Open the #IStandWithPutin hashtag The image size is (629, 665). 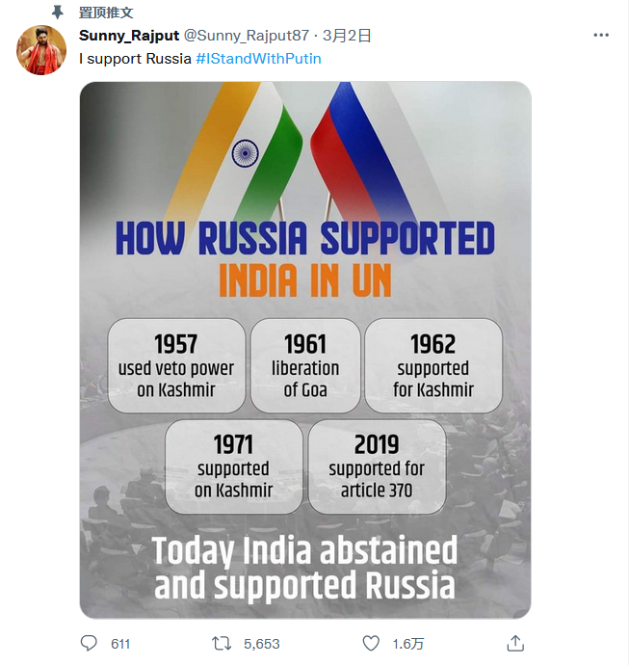pyautogui.click(x=258, y=58)
